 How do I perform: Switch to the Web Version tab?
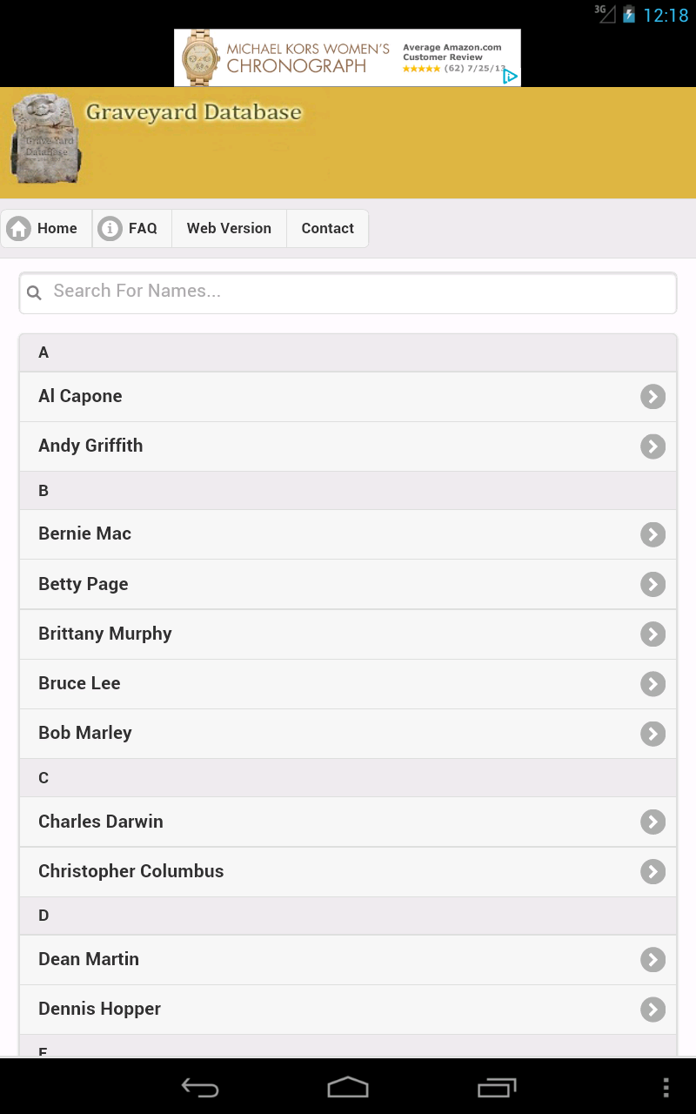click(x=229, y=228)
